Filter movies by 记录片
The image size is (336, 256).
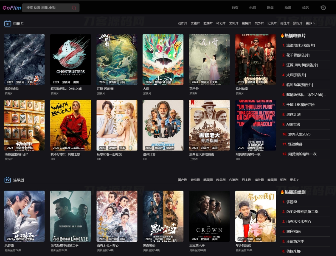272,23
